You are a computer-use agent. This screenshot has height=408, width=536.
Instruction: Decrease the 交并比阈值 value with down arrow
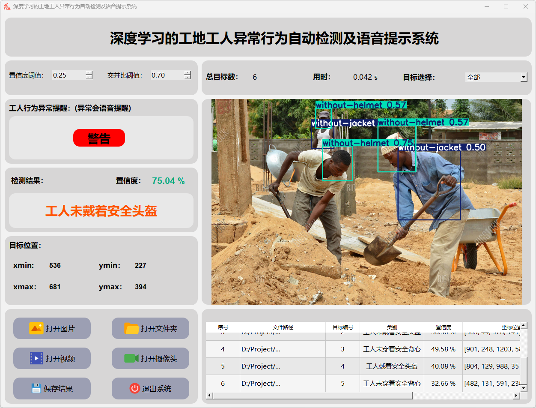(188, 78)
